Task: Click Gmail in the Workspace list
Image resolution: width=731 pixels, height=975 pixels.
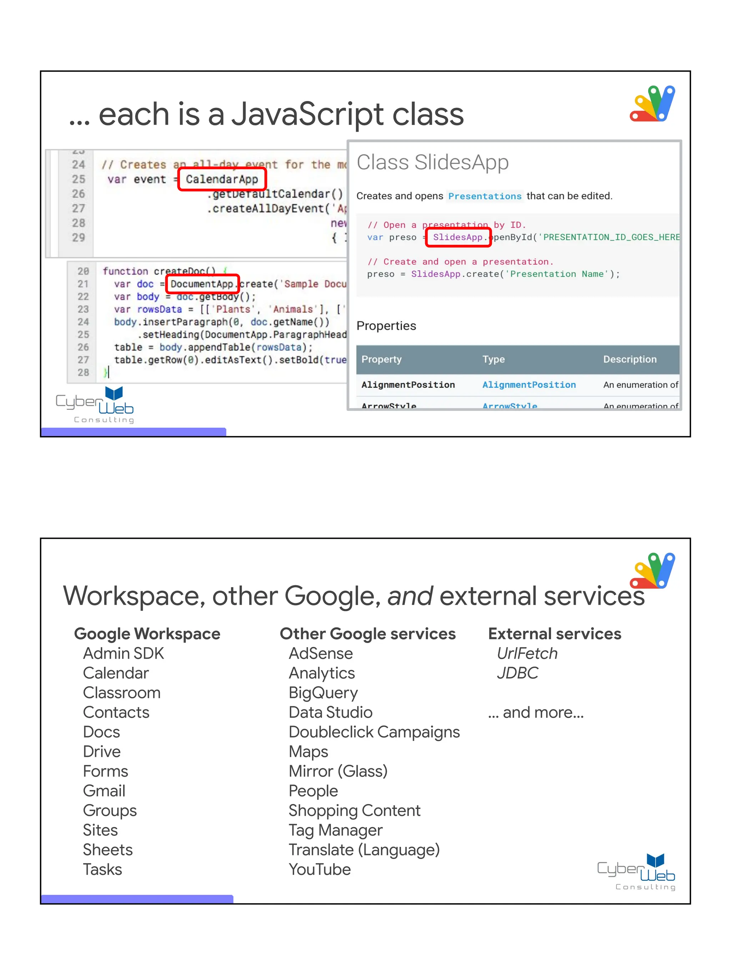Action: [105, 791]
